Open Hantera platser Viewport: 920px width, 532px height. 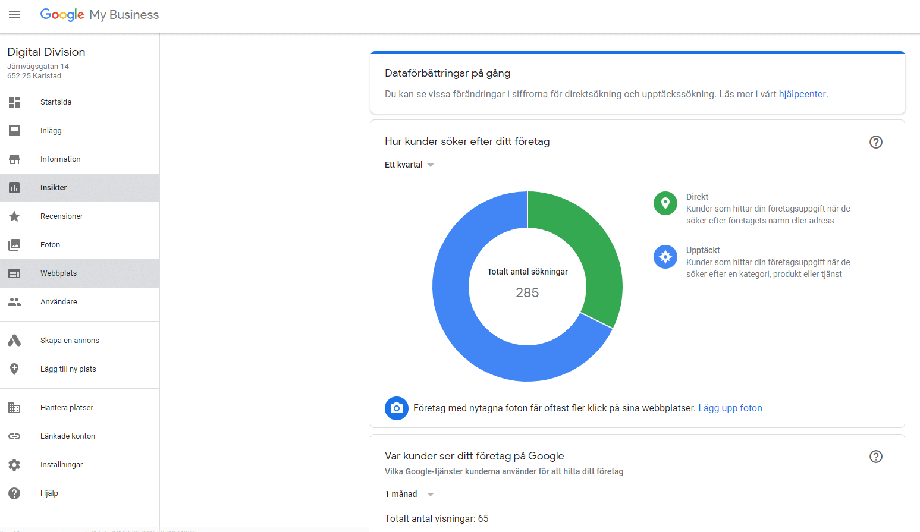[x=80, y=408]
